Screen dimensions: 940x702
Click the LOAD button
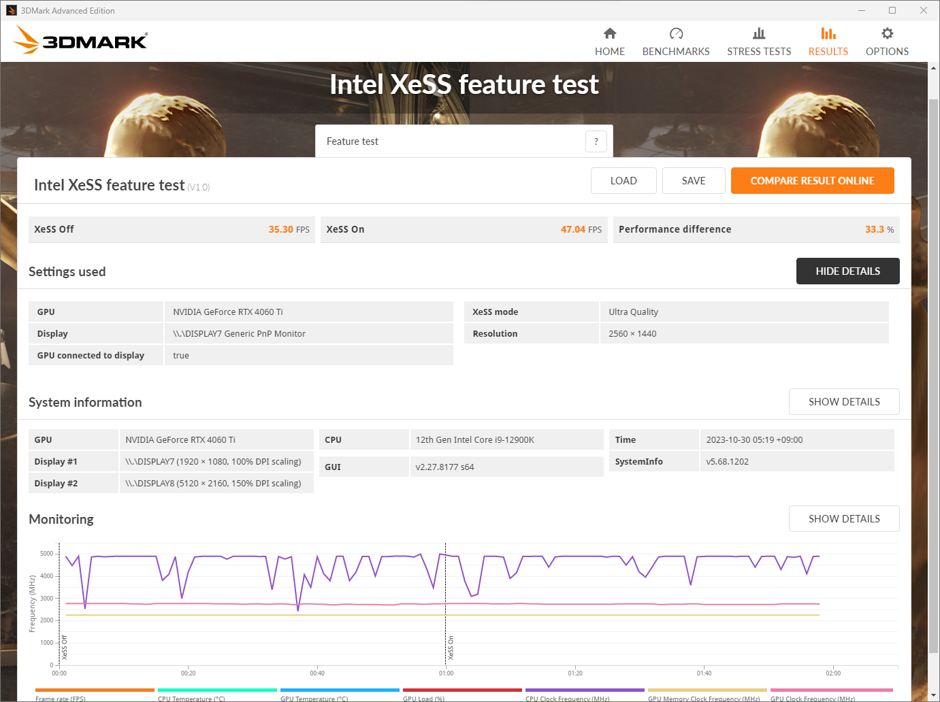[x=623, y=181]
